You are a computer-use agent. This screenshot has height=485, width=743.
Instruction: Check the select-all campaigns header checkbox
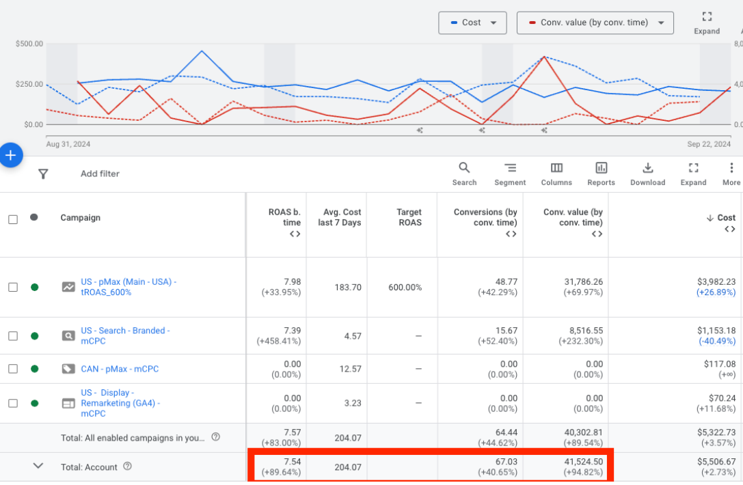pyautogui.click(x=13, y=219)
